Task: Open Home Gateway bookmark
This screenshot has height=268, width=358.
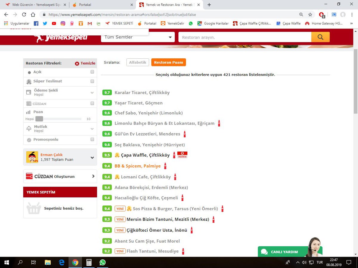Action: 324,23
